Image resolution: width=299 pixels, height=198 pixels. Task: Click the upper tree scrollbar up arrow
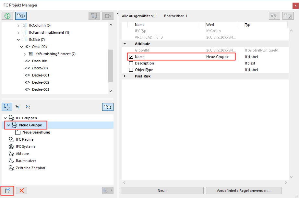[111, 25]
